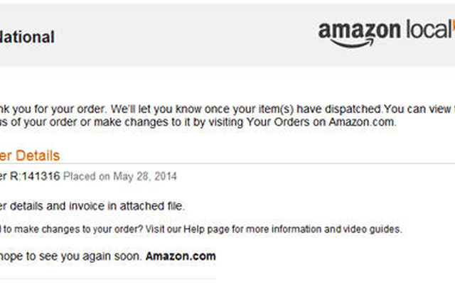Click the 'Amazon.com' text ending the first paragraph
Image resolution: width=455 pixels, height=284 pixels.
[362, 121]
